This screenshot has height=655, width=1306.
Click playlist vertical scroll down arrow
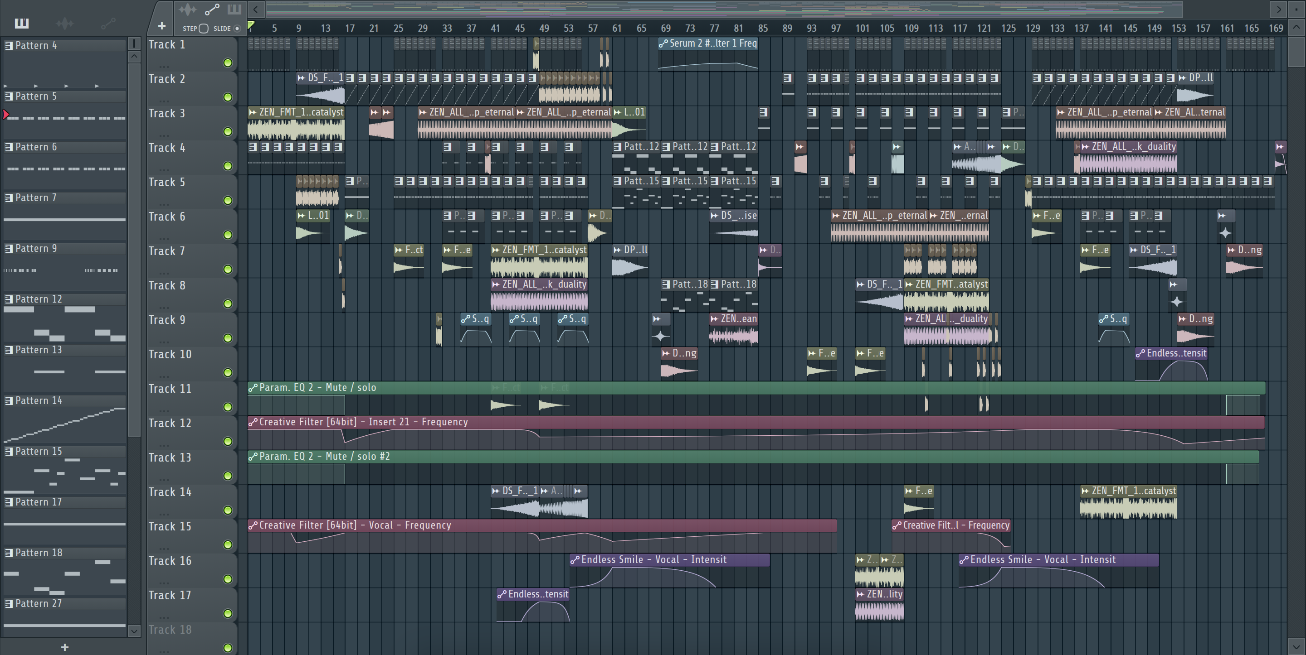(1296, 647)
